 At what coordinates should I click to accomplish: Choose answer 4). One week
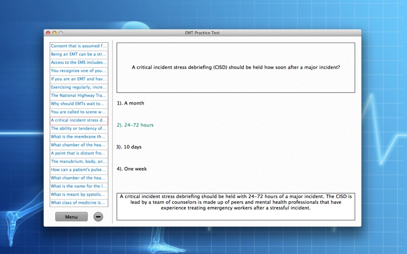(x=132, y=169)
